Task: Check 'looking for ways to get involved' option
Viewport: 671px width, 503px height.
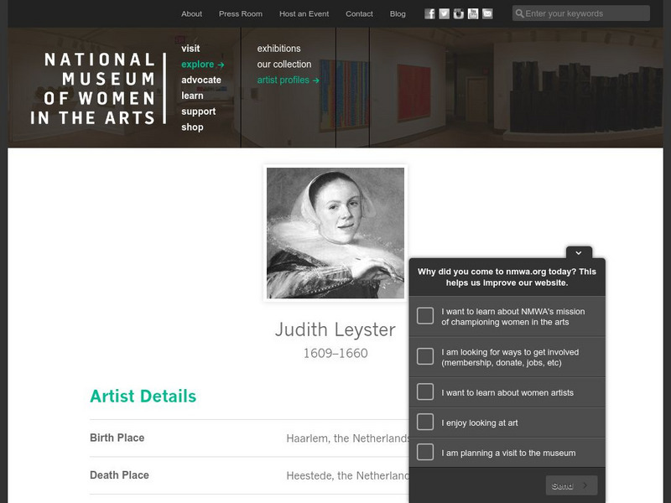Action: pyautogui.click(x=425, y=356)
